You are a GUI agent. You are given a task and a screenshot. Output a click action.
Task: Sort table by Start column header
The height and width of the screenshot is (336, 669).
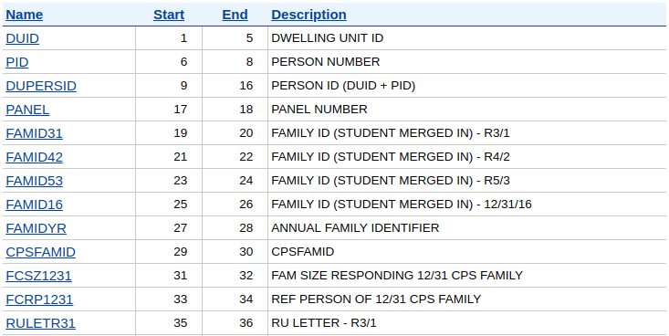tap(169, 15)
